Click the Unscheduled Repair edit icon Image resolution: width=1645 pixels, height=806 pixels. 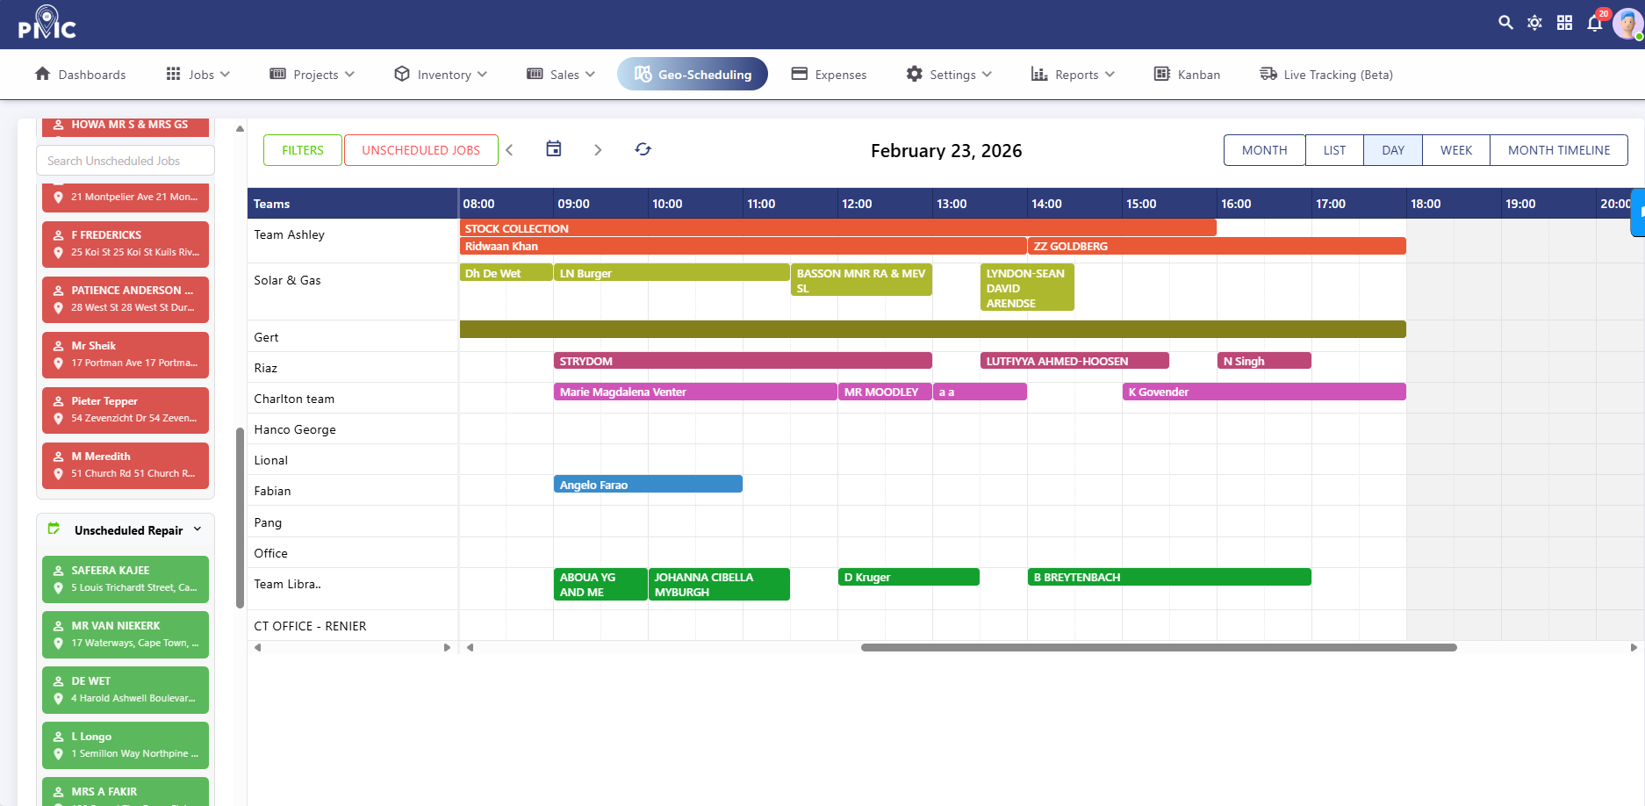click(54, 529)
